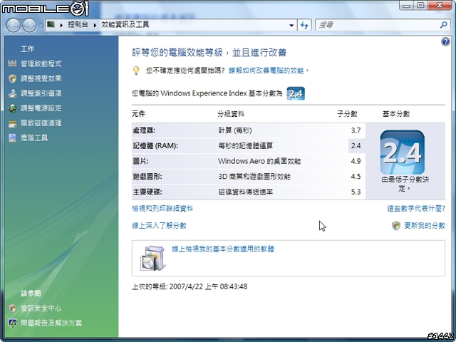Click the refresh button beside address bar
The height and width of the screenshot is (342, 456).
click(x=304, y=26)
